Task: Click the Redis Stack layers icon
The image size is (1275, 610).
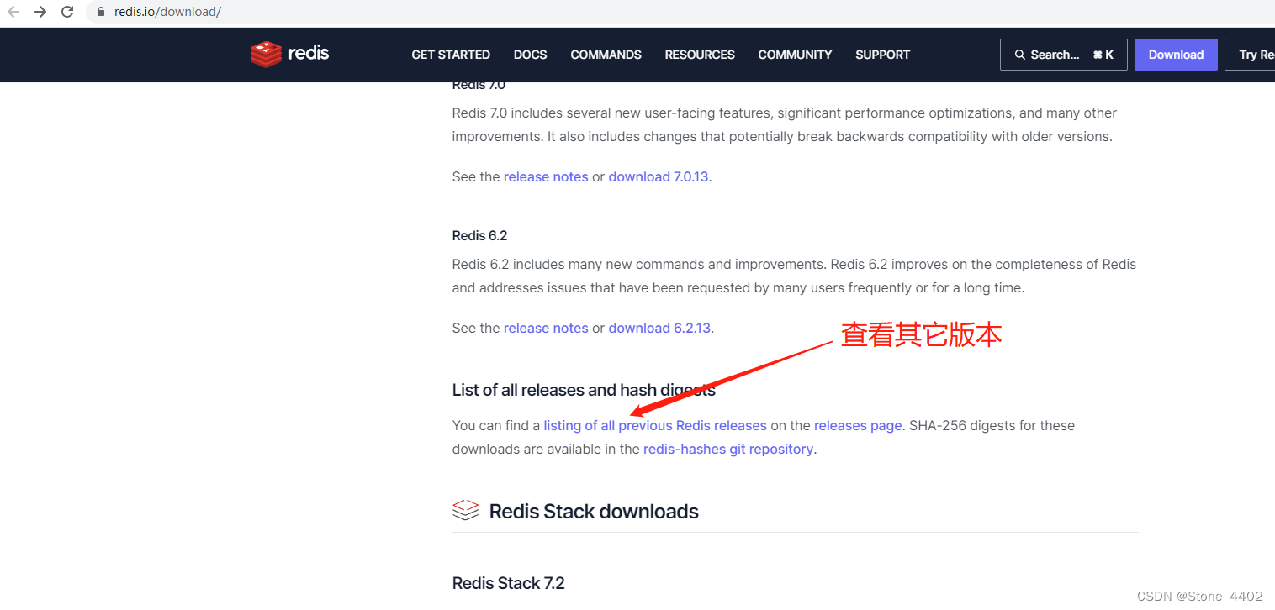Action: pyautogui.click(x=465, y=510)
